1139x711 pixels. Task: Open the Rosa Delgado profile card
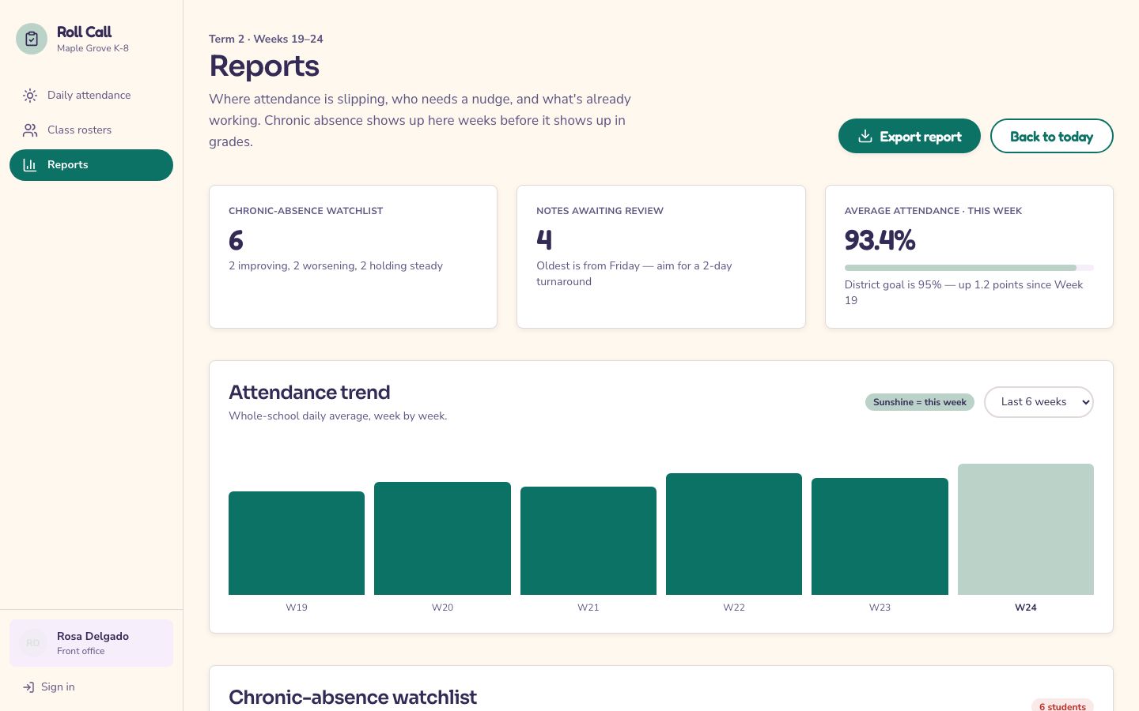click(91, 643)
